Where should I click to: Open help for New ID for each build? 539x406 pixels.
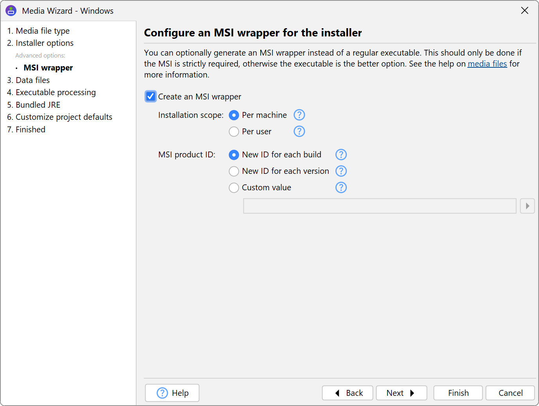341,155
